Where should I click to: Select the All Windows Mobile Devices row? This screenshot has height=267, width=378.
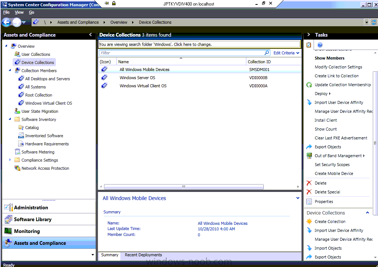pos(200,69)
